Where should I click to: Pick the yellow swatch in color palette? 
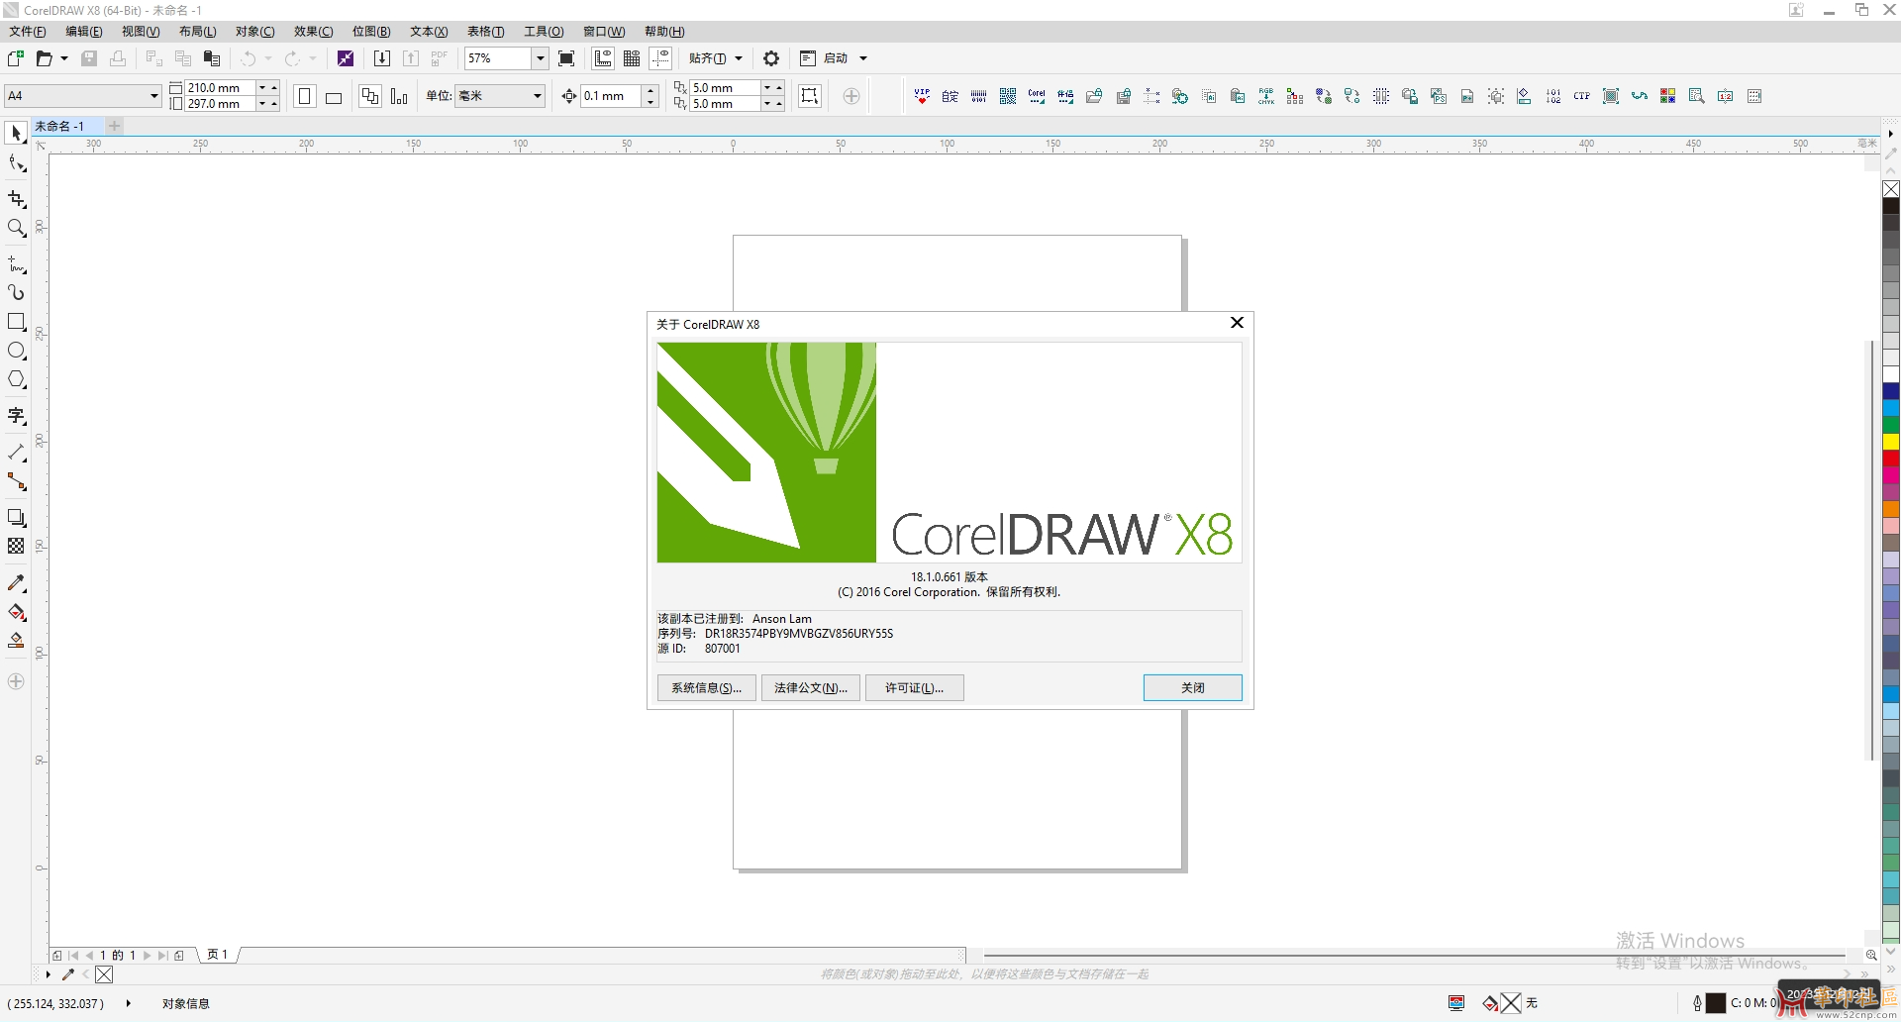click(1891, 442)
